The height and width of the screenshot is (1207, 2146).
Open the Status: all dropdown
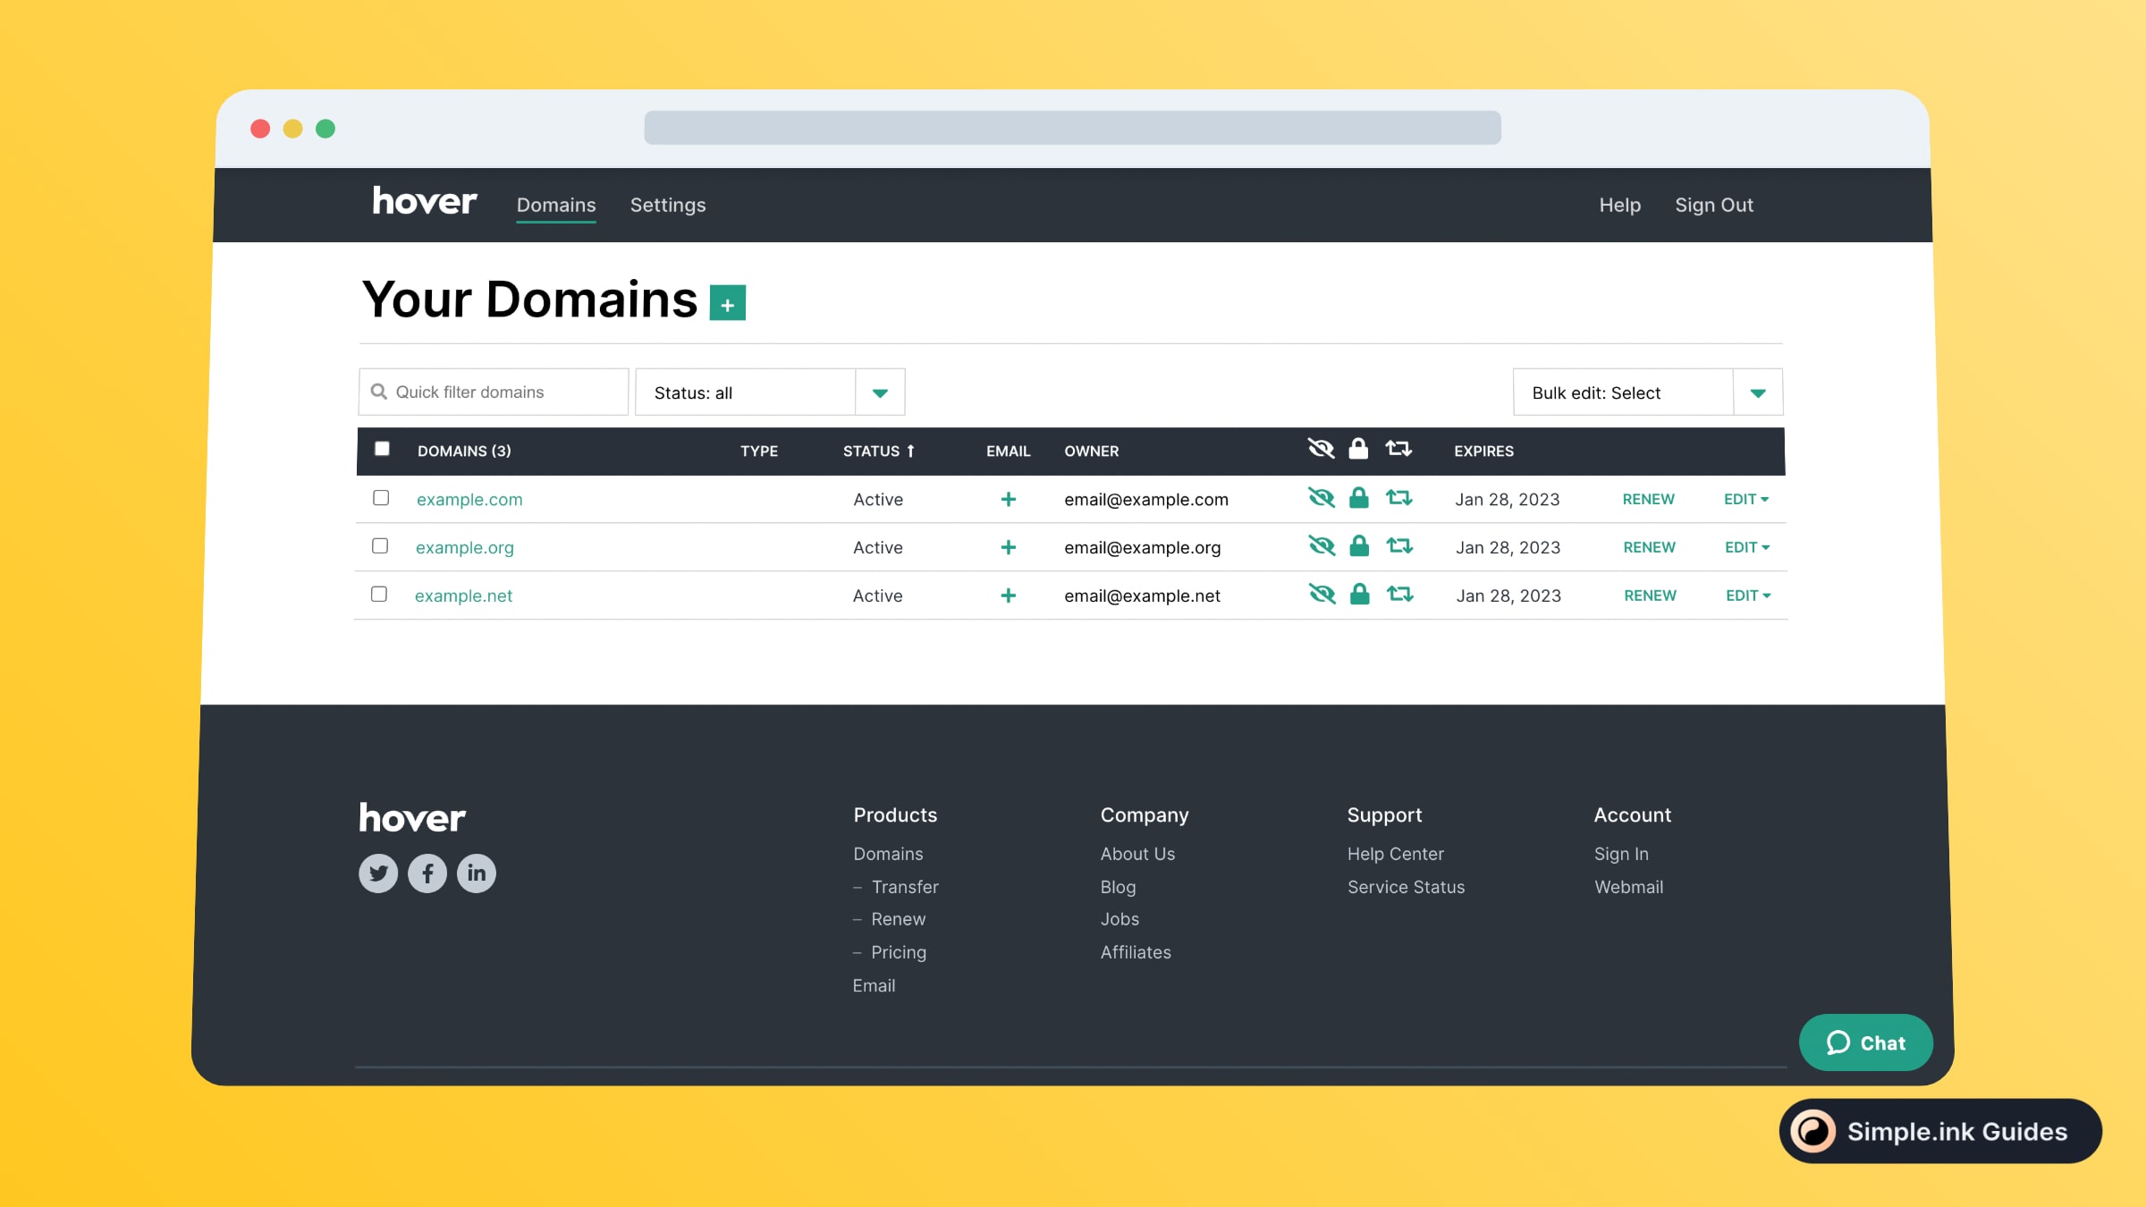click(x=770, y=392)
